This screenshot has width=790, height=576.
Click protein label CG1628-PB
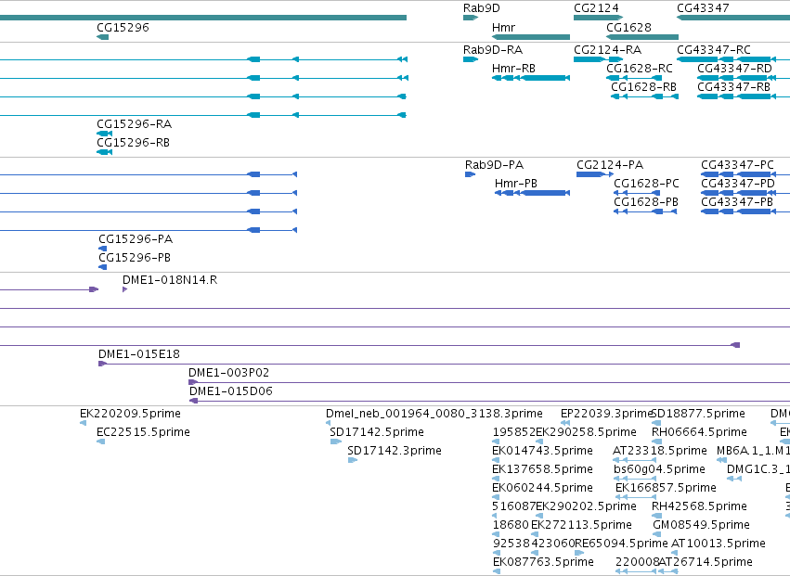point(646,202)
